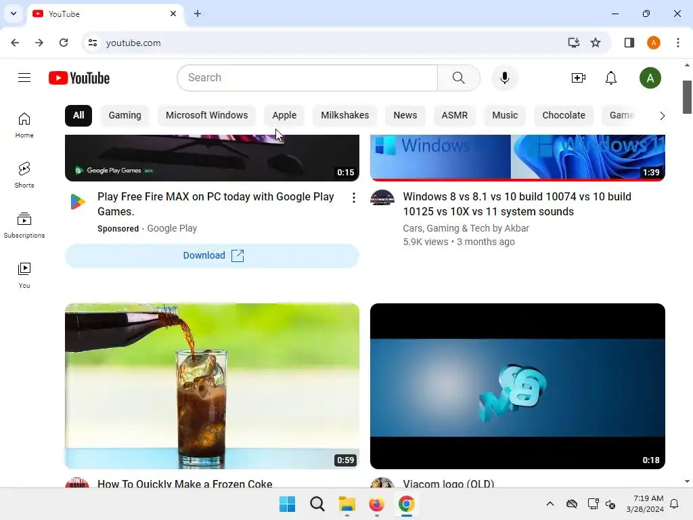Click the install app icon in address bar
The height and width of the screenshot is (520, 693).
pyautogui.click(x=573, y=43)
